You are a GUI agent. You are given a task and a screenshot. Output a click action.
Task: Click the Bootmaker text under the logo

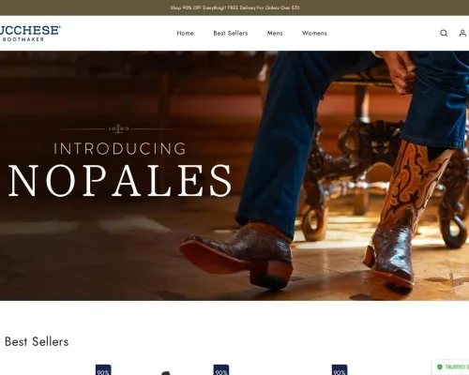[23, 39]
